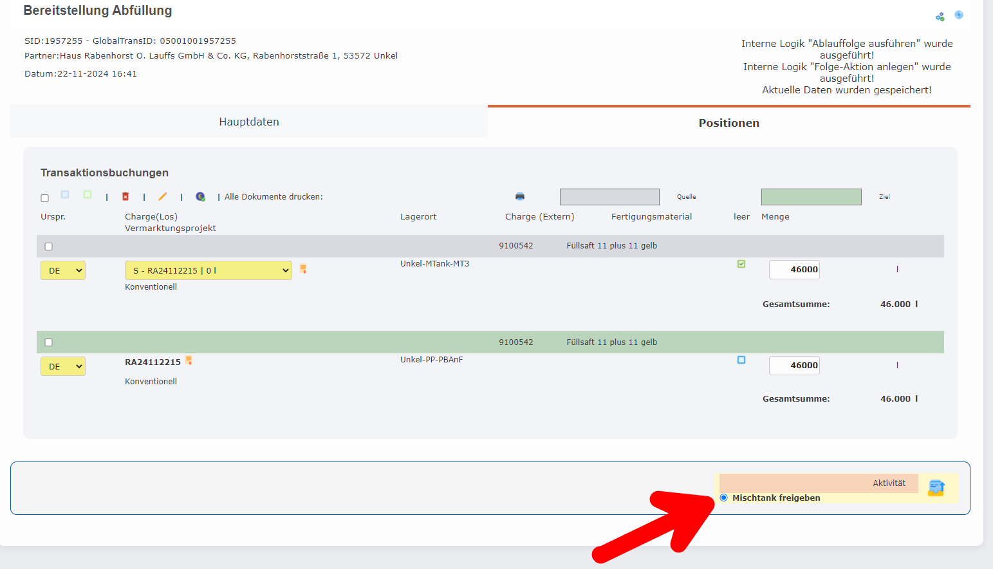
Task: Expand the S - RA24112215 charge dropdown
Action: tap(208, 270)
